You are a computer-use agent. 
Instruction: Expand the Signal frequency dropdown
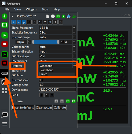click(74, 28)
